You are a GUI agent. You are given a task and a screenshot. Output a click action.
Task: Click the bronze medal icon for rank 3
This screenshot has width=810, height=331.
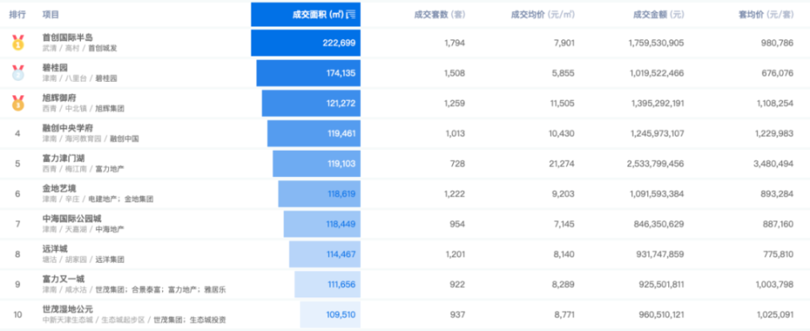(18, 103)
